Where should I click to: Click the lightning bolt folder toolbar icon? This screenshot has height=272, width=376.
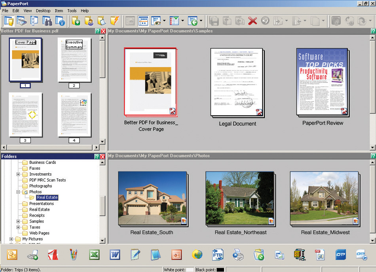pyautogui.click(x=114, y=21)
